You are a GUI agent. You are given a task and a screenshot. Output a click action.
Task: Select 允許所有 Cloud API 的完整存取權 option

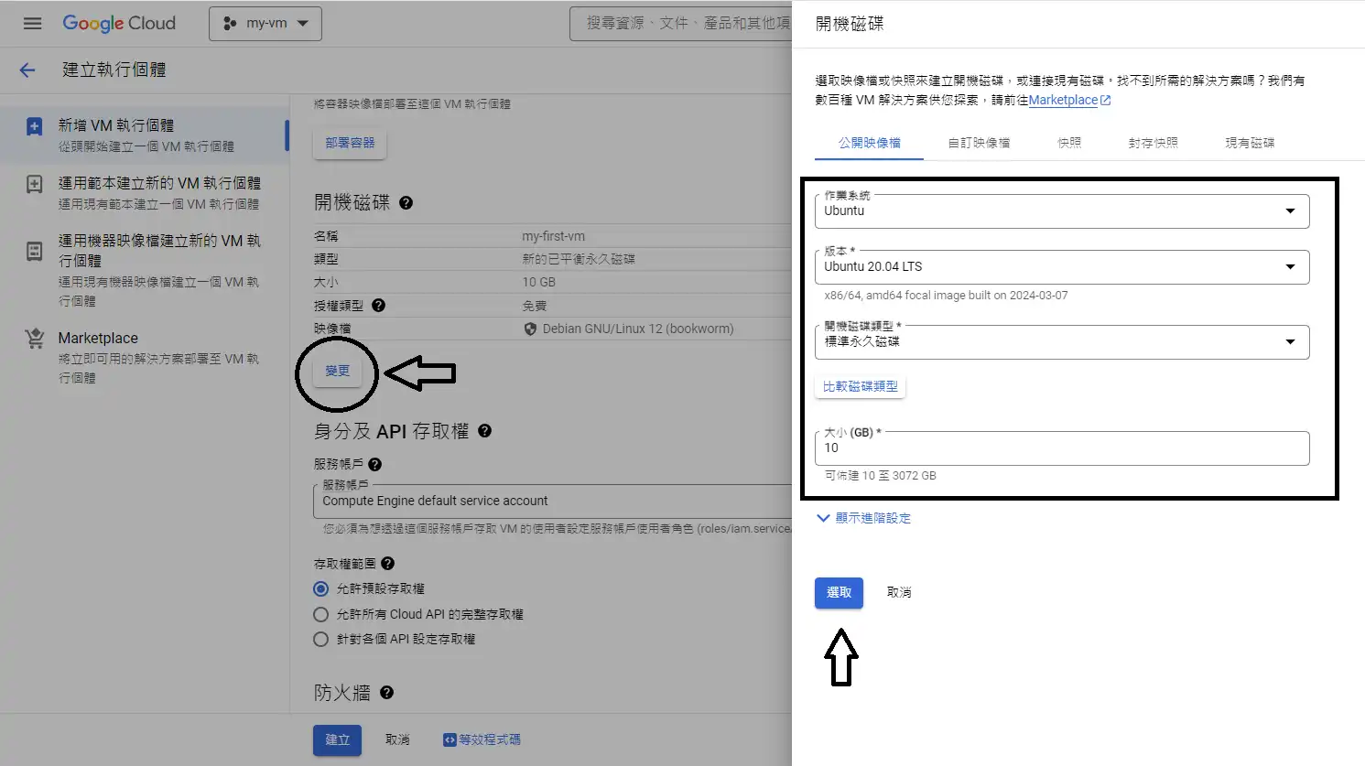[320, 615]
